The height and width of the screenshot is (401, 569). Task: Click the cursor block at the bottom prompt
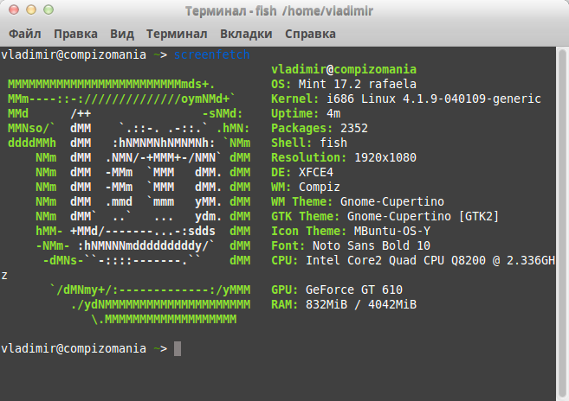[178, 349]
